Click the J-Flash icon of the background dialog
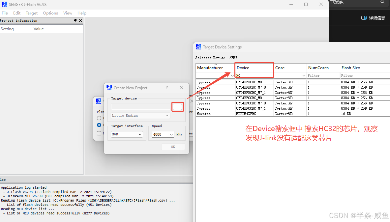 click(99, 101)
